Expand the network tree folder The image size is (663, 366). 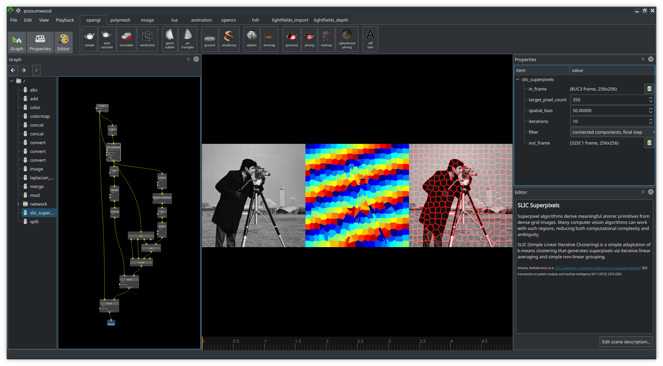tap(18, 204)
